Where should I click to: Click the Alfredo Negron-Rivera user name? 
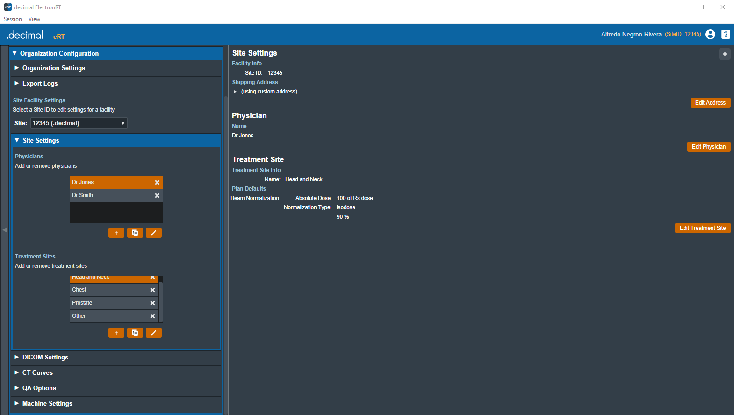(x=631, y=34)
